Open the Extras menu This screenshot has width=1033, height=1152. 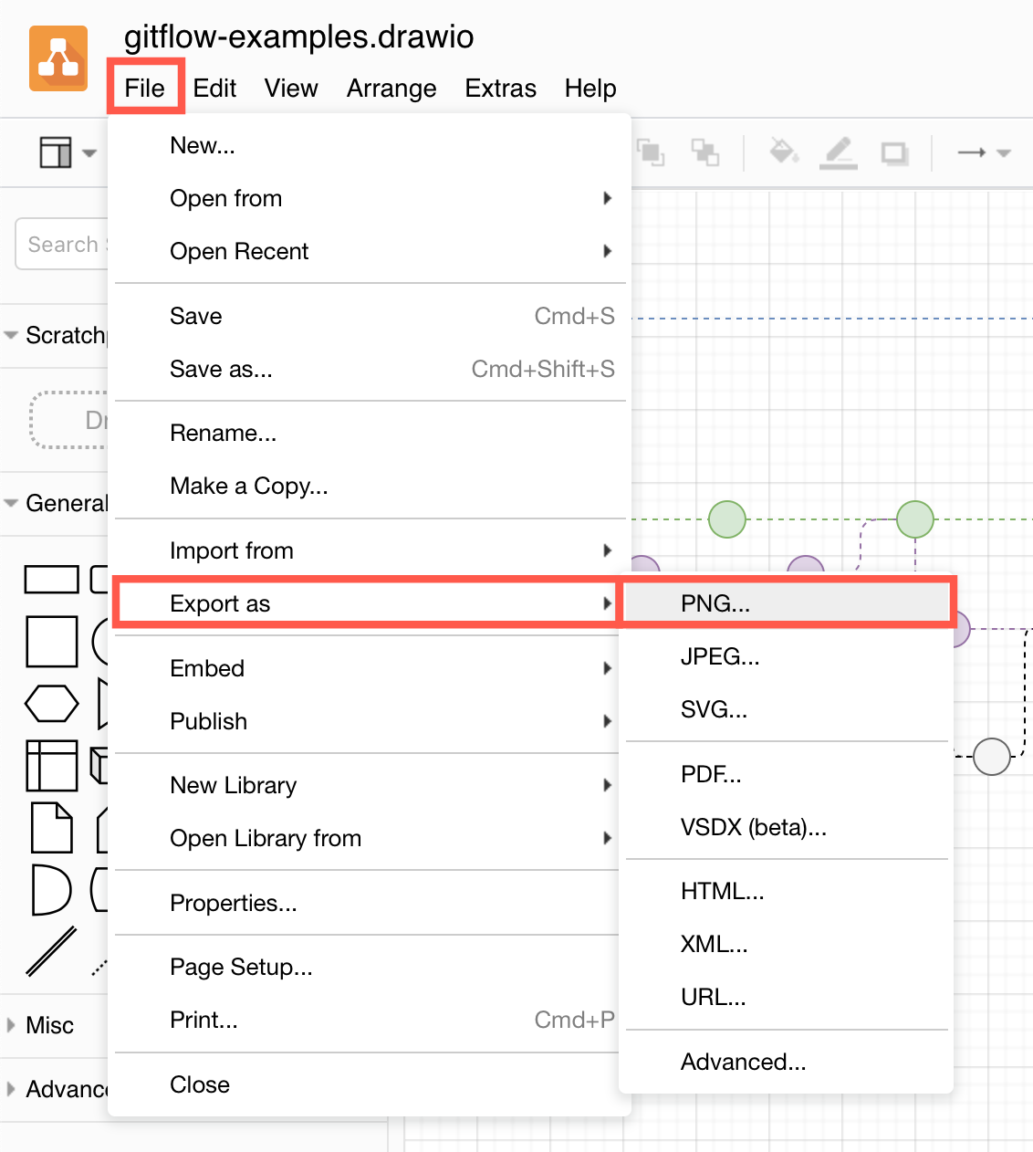tap(500, 89)
